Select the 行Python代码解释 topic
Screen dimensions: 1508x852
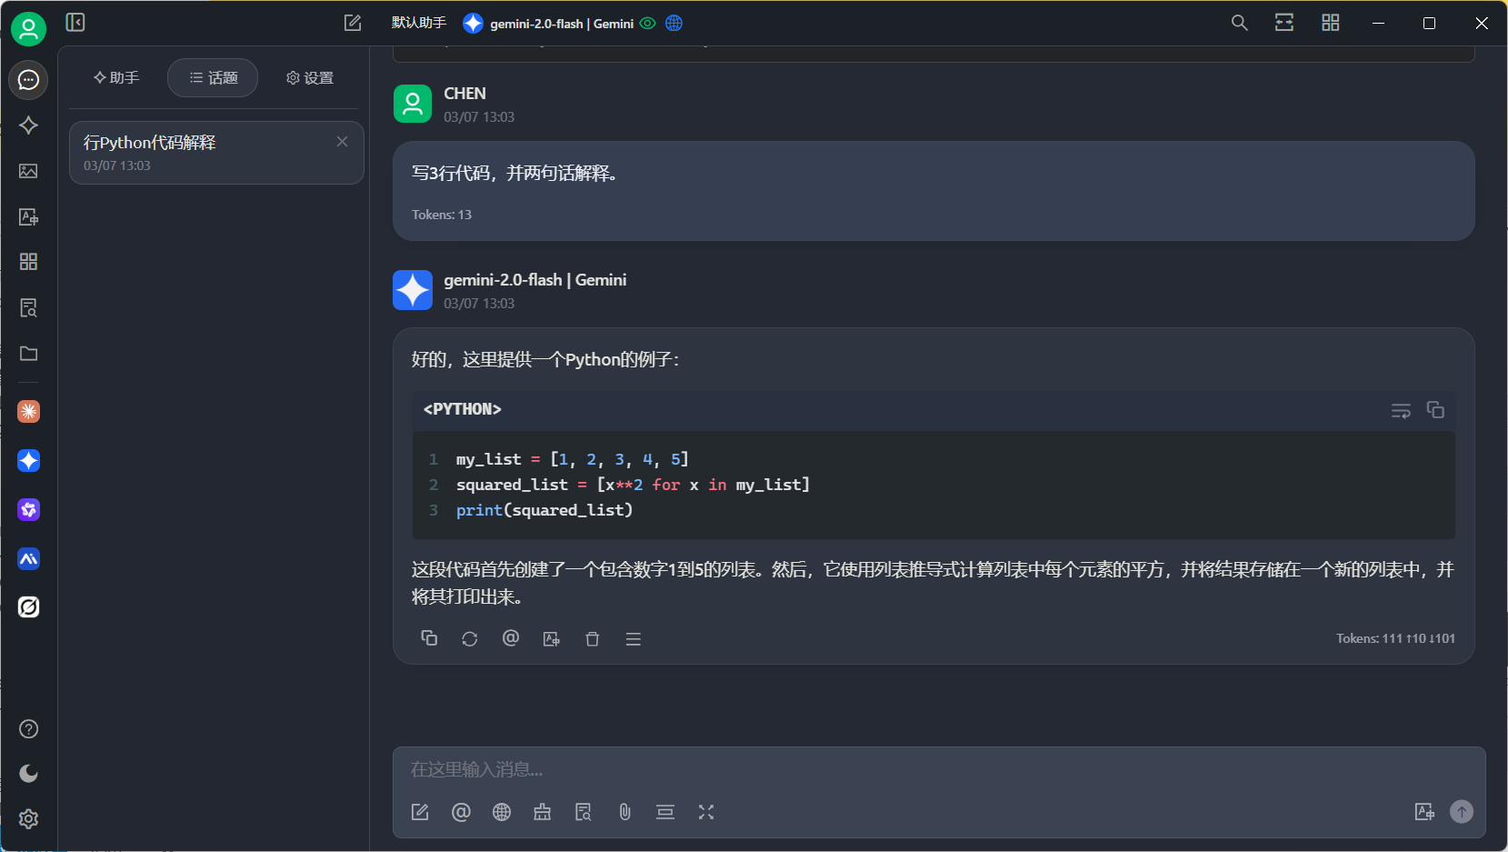tap(216, 153)
